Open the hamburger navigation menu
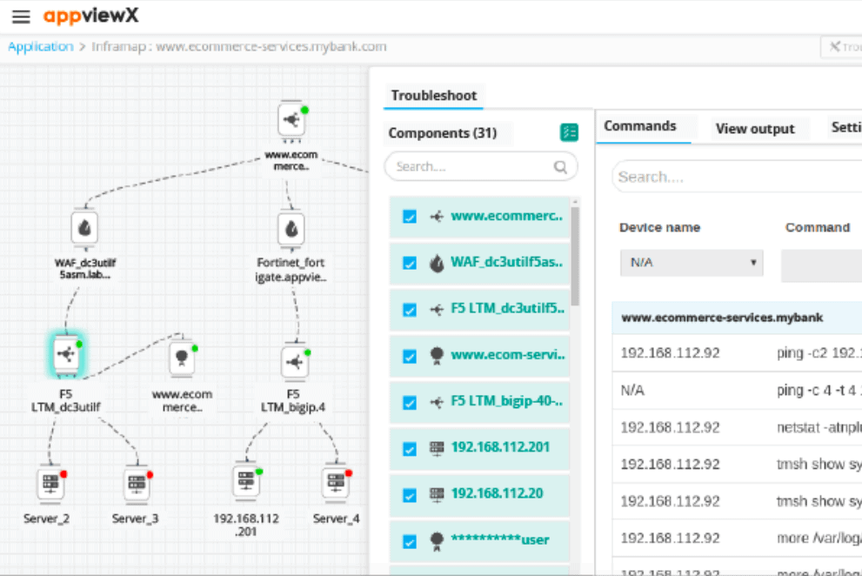This screenshot has width=862, height=576. click(21, 17)
